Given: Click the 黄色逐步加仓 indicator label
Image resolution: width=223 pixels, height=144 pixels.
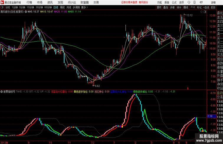Looking at the screenshot, I should [84, 92].
